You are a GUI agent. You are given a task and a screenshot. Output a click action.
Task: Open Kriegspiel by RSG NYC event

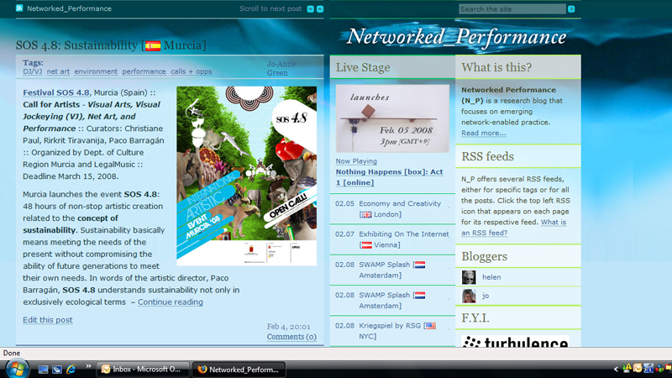coord(397,331)
